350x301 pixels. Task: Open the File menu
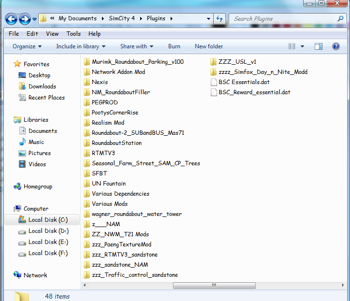coord(14,34)
